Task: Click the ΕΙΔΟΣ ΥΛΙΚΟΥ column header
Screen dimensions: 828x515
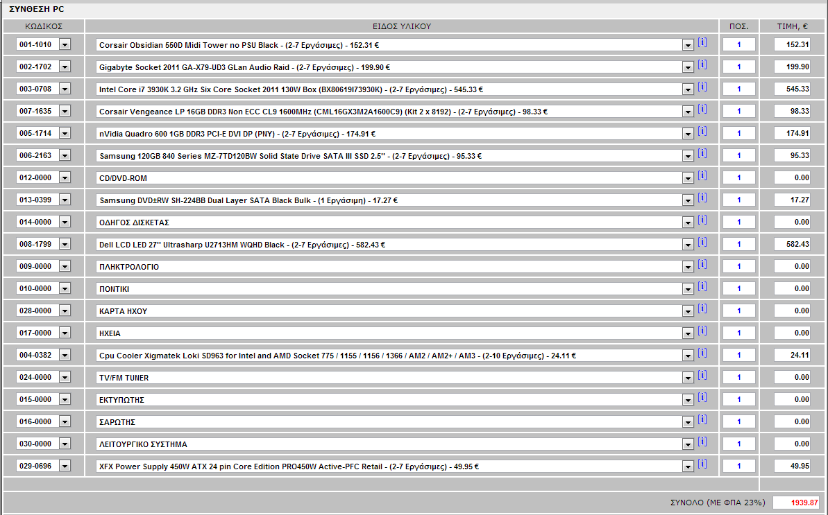Action: tap(402, 26)
